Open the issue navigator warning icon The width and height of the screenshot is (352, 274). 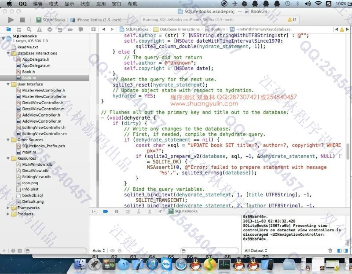39,29
